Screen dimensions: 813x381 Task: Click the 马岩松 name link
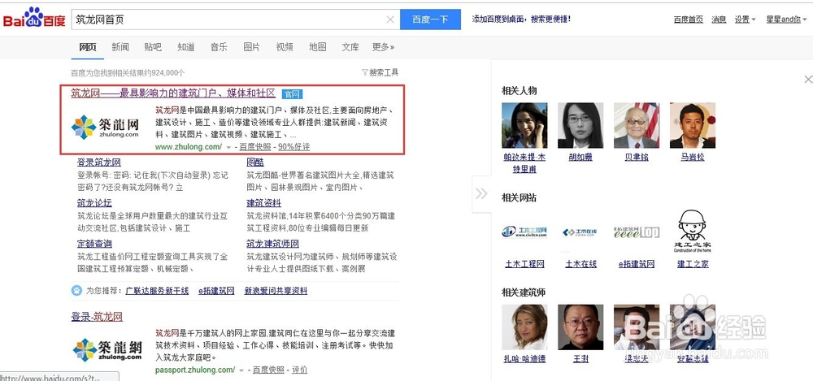click(693, 157)
